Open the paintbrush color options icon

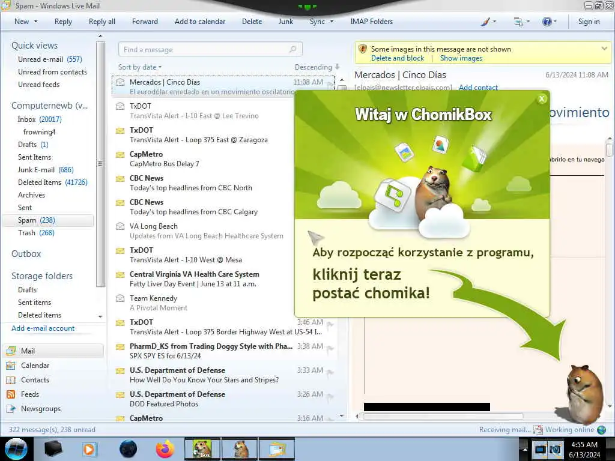click(485, 22)
